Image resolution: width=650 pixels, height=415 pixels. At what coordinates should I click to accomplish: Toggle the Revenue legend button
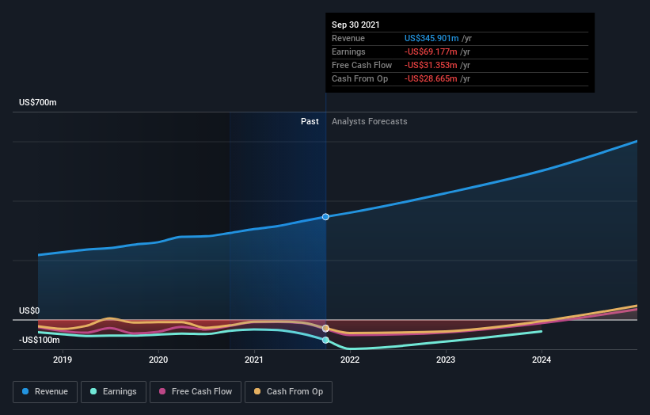pos(45,392)
